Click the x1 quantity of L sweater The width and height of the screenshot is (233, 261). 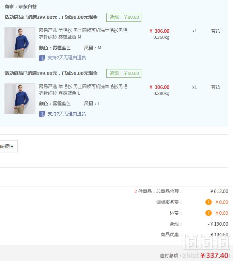coord(195,87)
